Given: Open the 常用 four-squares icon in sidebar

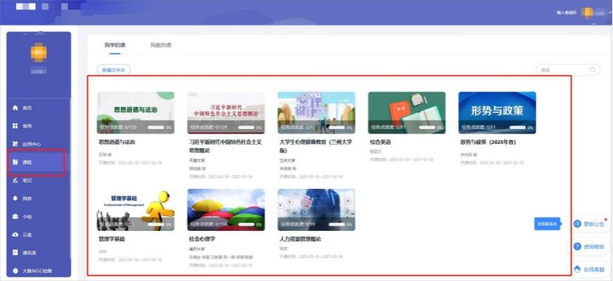Looking at the screenshot, I should (16, 125).
